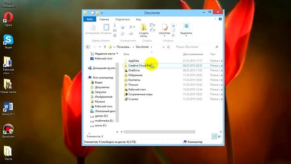The image size is (291, 164).
Task: Collapse navigation pane arrow near Недавние места
Action: click(x=117, y=54)
